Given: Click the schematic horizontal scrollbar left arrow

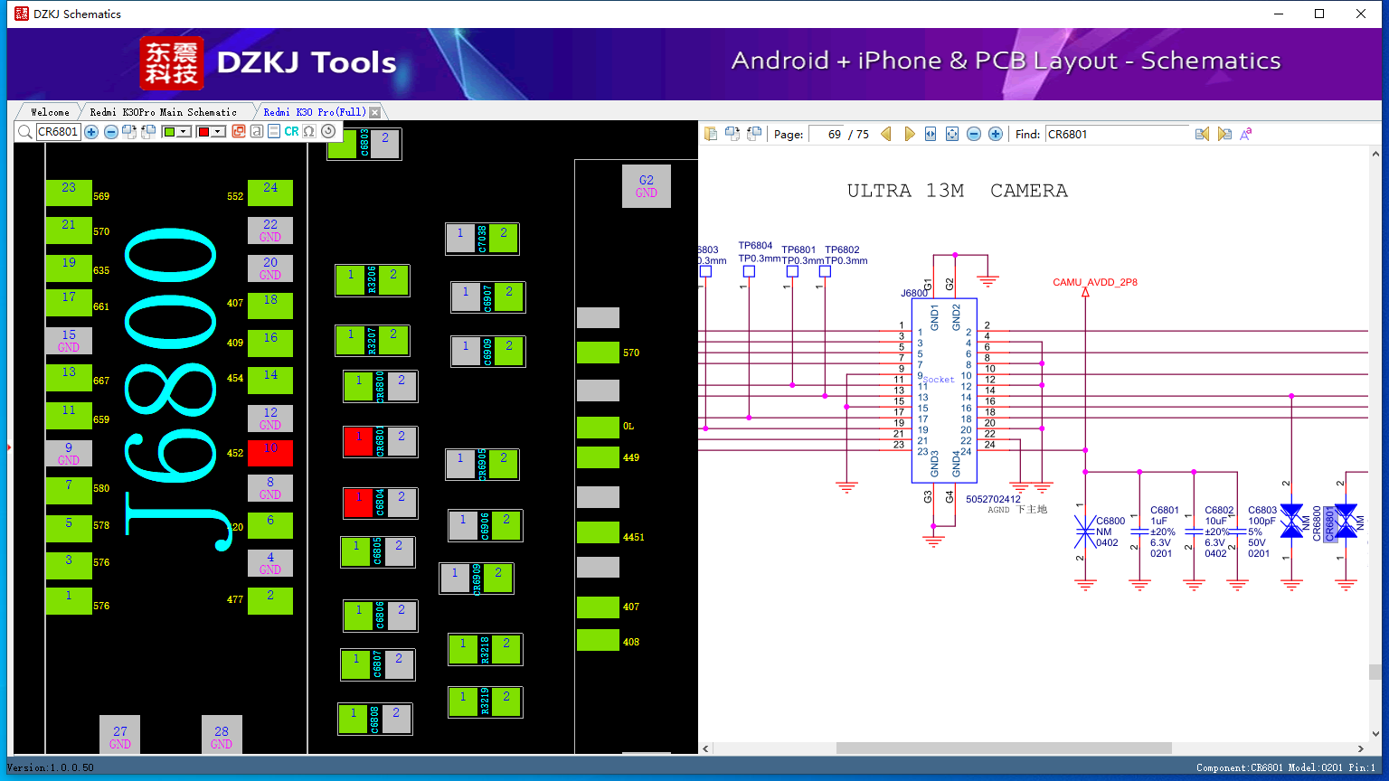Looking at the screenshot, I should point(706,748).
